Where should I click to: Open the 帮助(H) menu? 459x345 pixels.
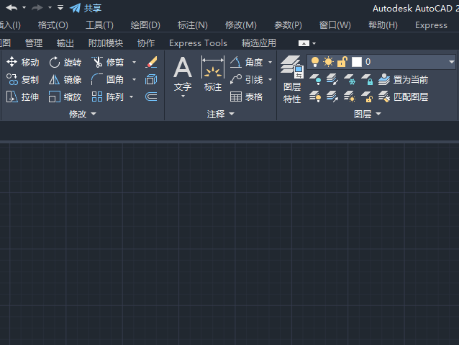click(x=383, y=25)
